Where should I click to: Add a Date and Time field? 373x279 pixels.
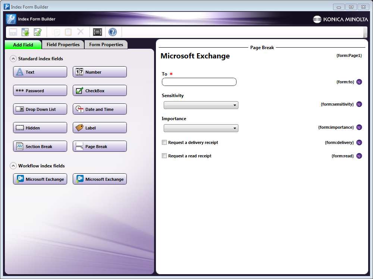point(100,109)
